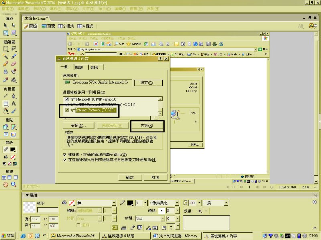Open the fill color swatch in Properties
This screenshot has height=240, width=321.
[71, 203]
